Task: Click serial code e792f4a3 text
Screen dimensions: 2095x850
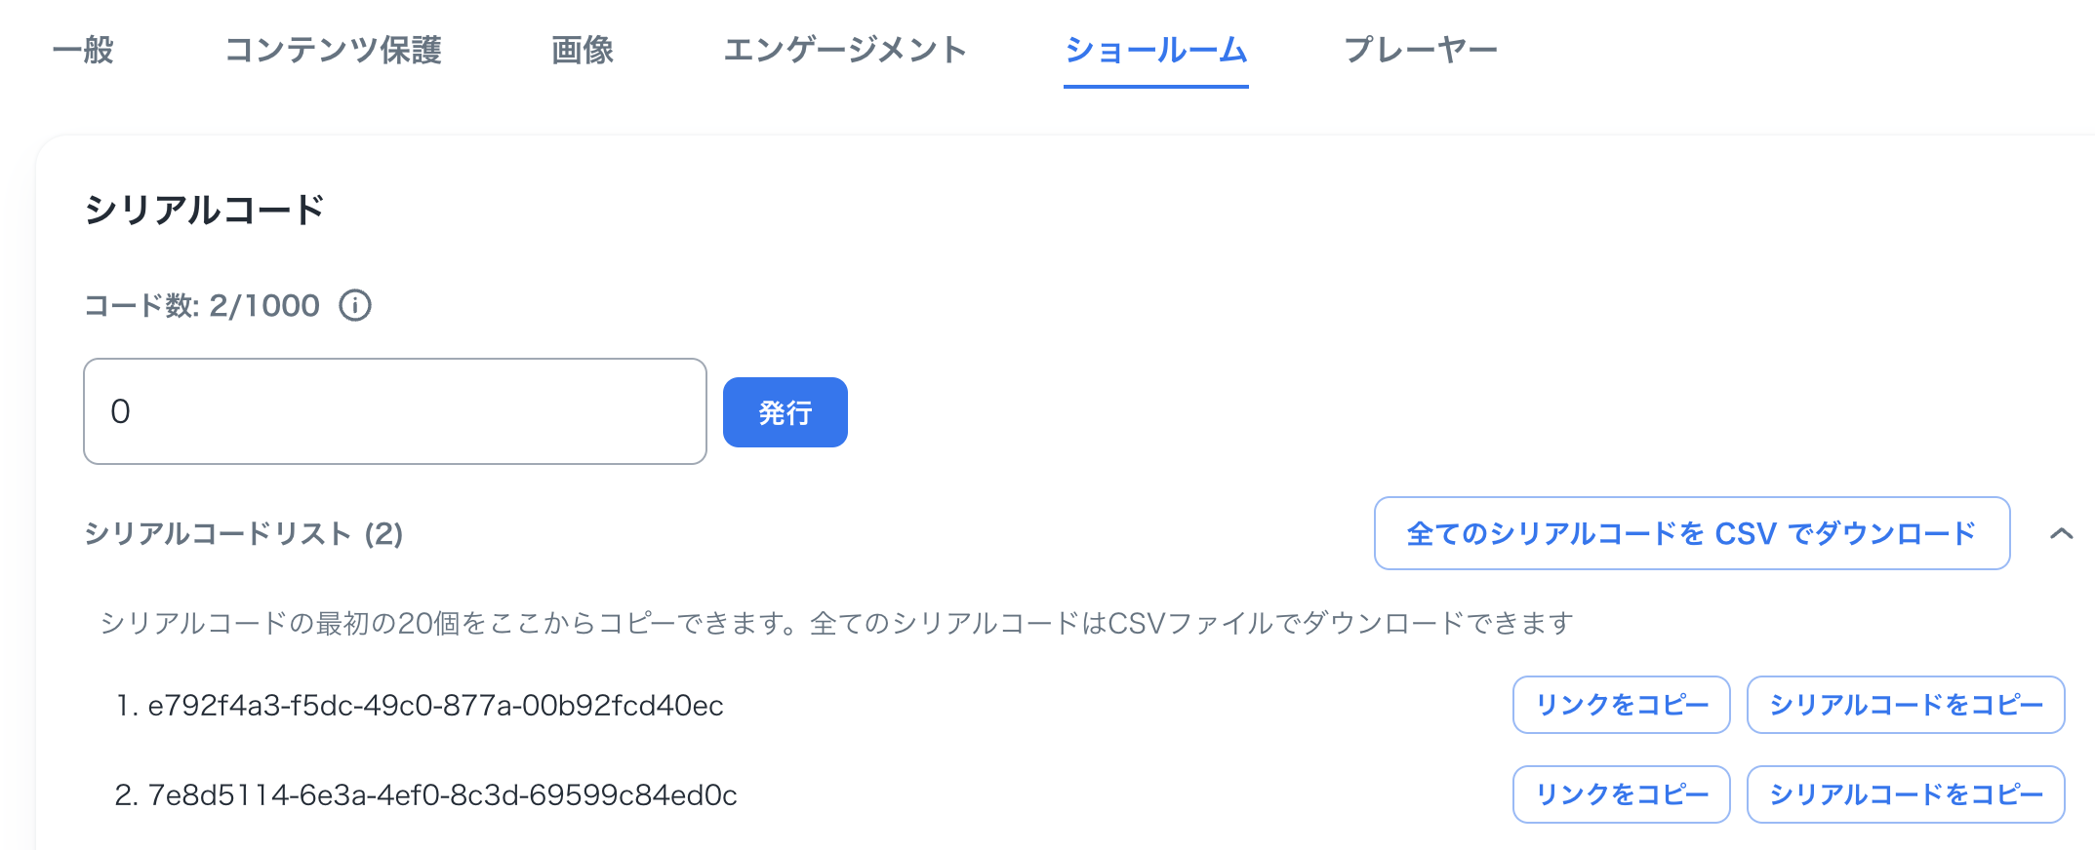Action: [435, 706]
